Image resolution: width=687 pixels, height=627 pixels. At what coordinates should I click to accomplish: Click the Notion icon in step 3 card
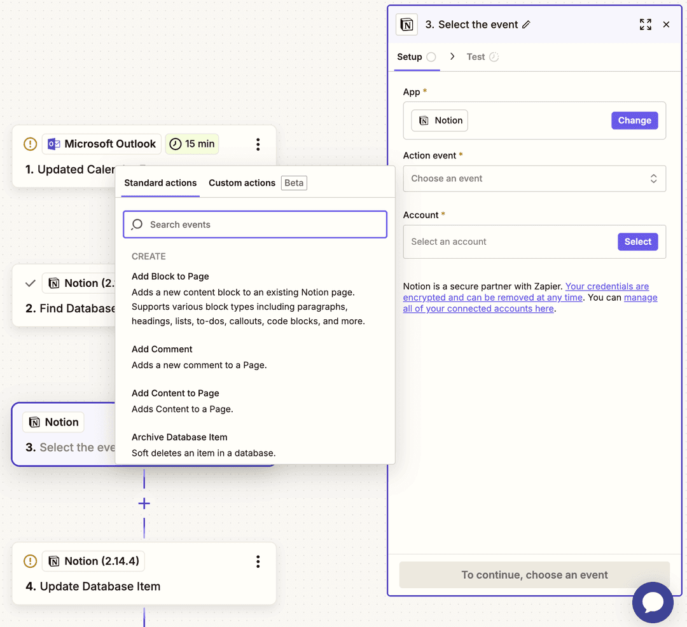pos(34,422)
